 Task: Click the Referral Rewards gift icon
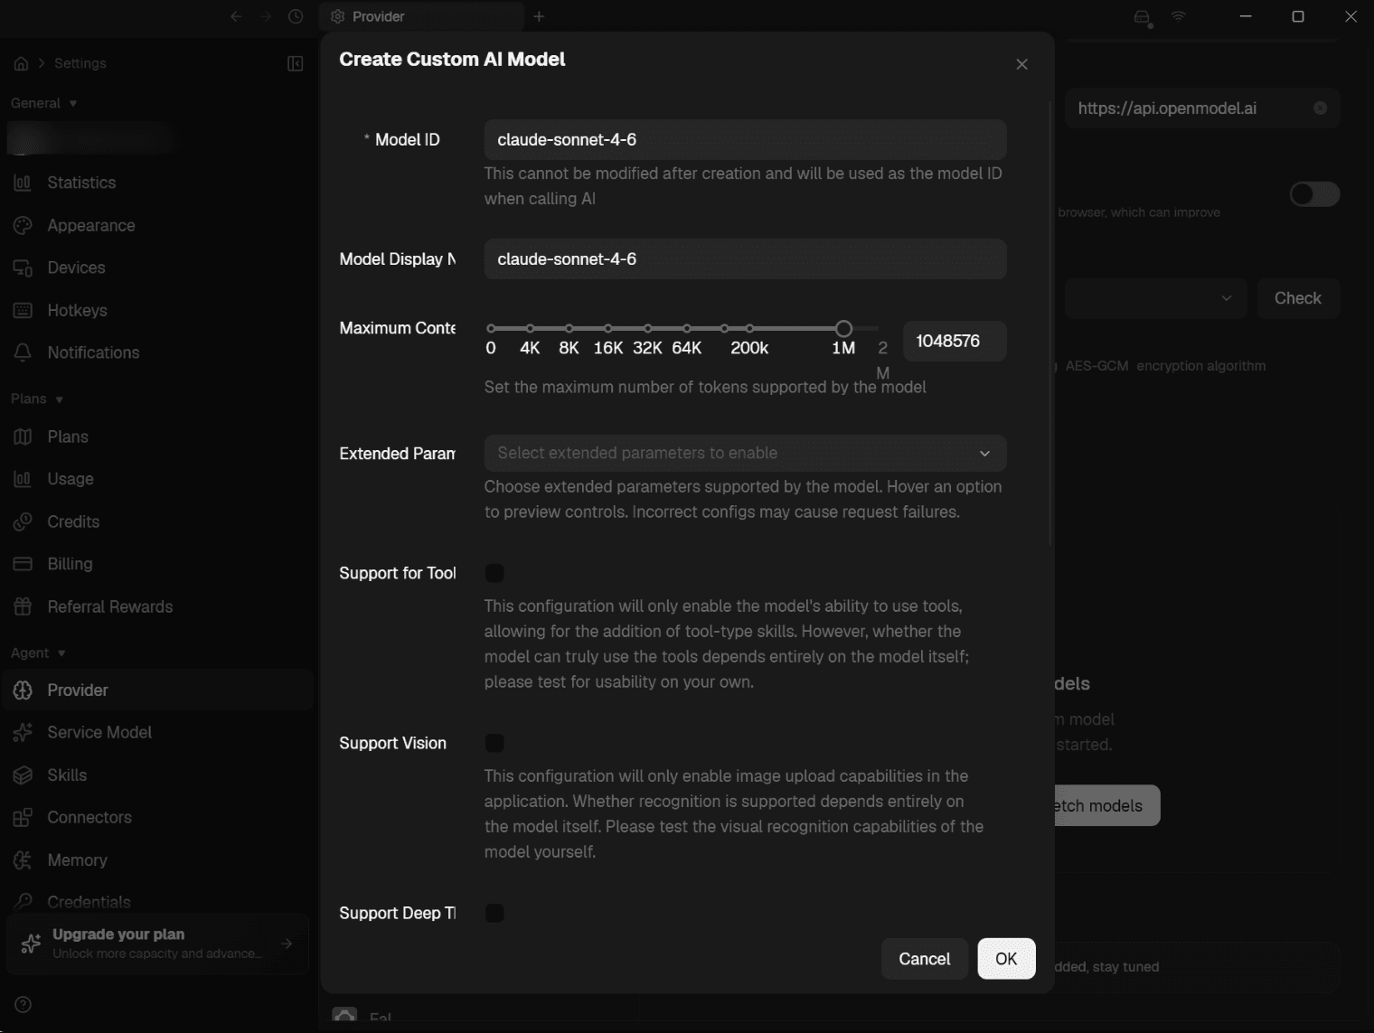coord(23,606)
